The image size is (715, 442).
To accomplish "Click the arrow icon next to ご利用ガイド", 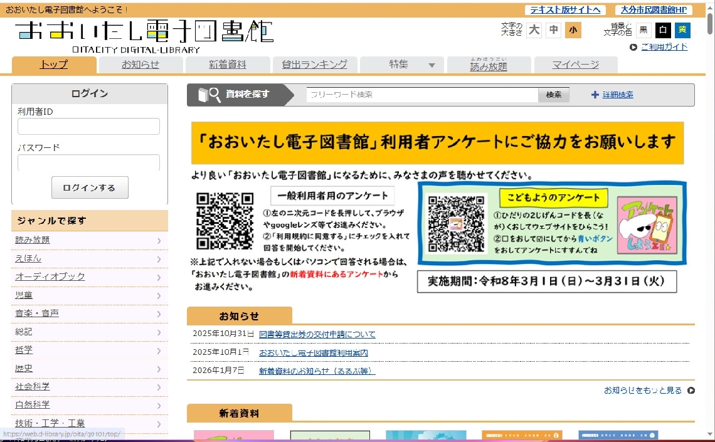I will [633, 47].
